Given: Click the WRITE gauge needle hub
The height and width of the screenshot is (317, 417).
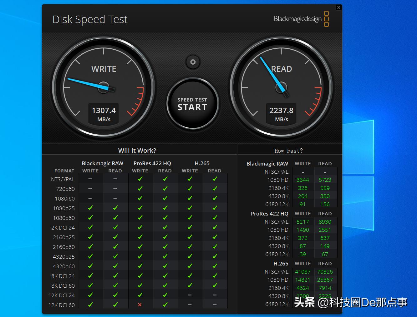Looking at the screenshot, I should pos(104,87).
